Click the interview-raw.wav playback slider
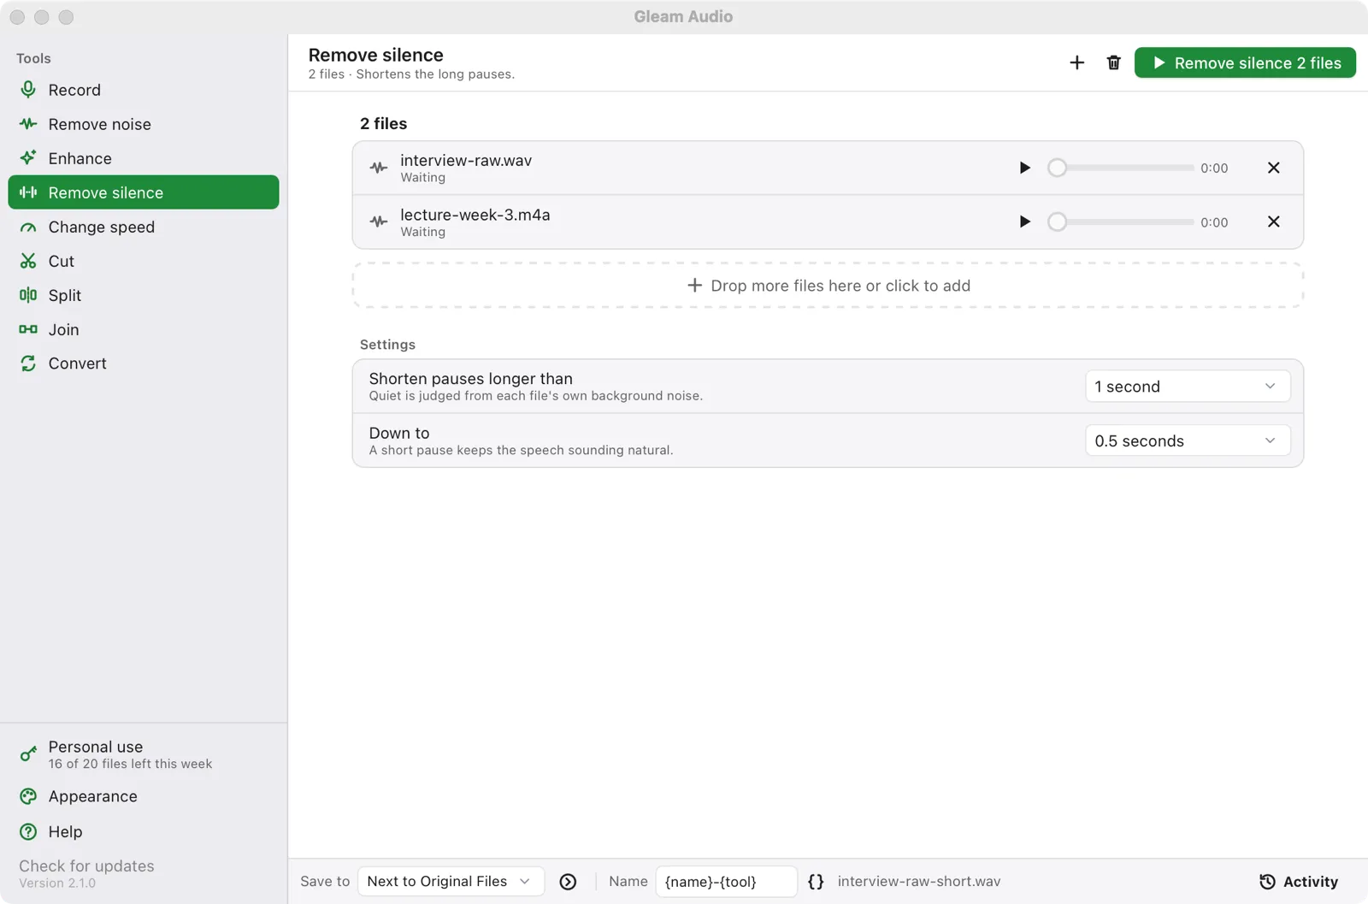This screenshot has width=1368, height=904. point(1121,168)
